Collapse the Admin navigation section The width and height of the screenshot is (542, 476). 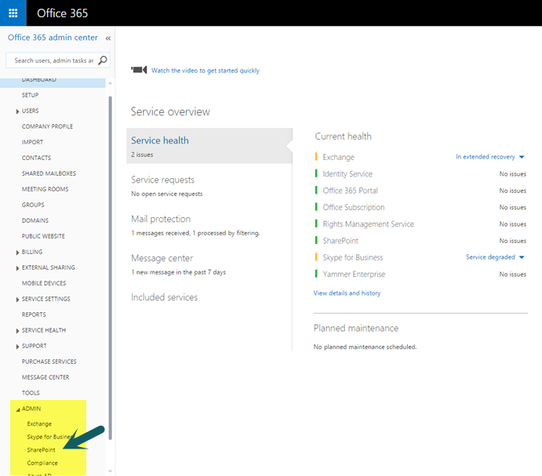(17, 409)
